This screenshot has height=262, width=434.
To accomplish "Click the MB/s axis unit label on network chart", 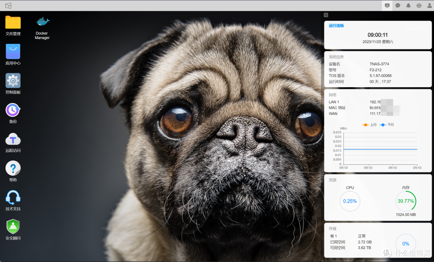I will click(x=344, y=128).
